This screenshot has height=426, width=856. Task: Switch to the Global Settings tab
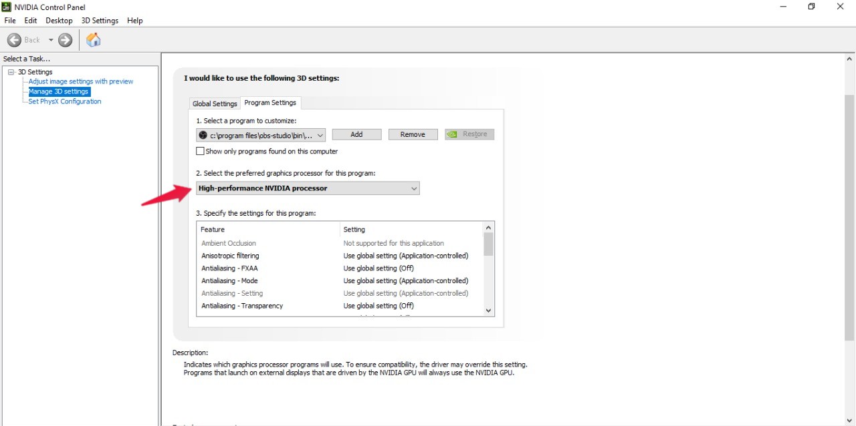215,103
